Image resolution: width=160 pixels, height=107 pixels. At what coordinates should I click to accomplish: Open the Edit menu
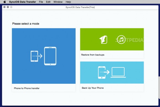[48, 2]
